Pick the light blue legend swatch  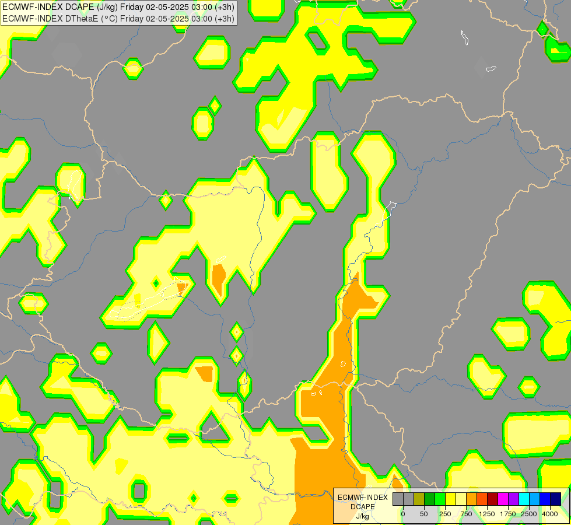point(535,499)
